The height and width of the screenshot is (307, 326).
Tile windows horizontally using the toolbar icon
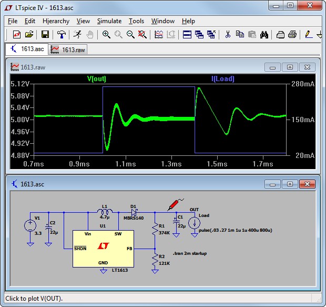[187, 34]
